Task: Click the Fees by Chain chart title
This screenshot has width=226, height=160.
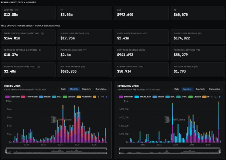Action: click(12, 86)
